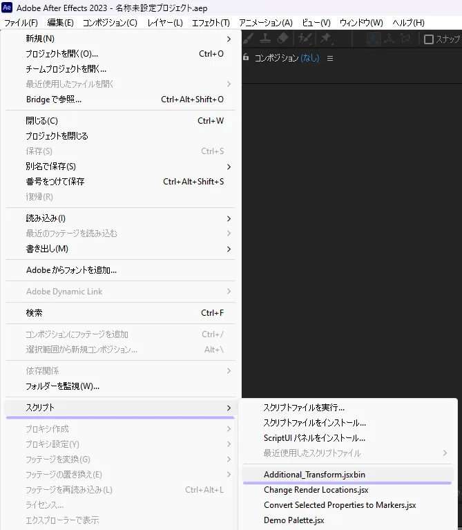Click the コンポジション (なし) panel title
The image size is (462, 530).
(287, 58)
